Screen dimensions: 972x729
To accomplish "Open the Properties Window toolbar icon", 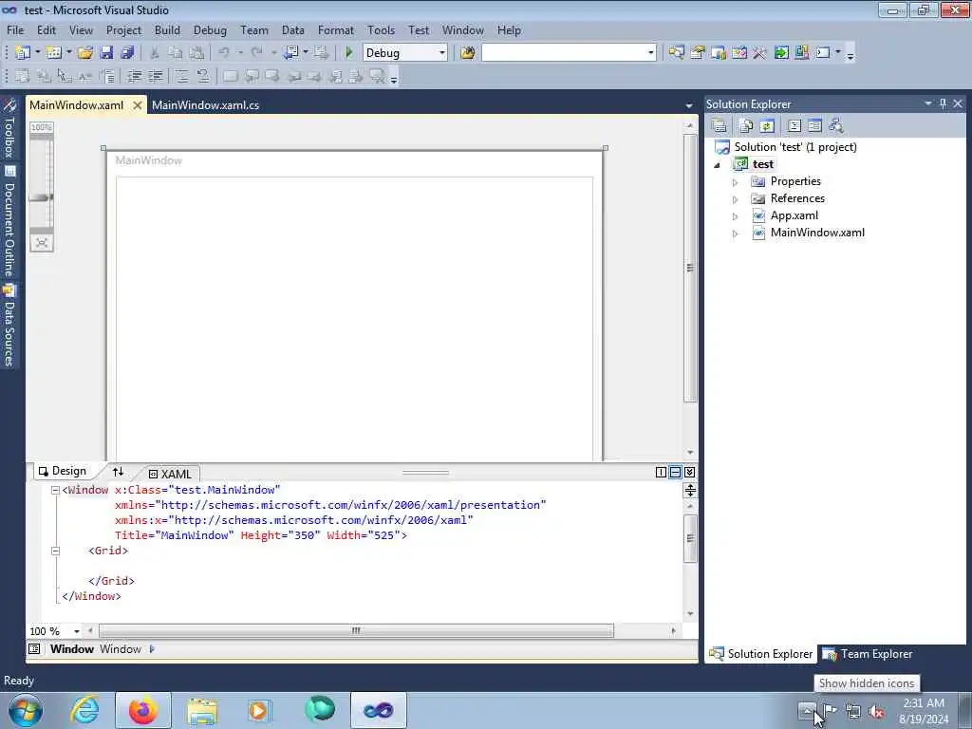I will 698,53.
